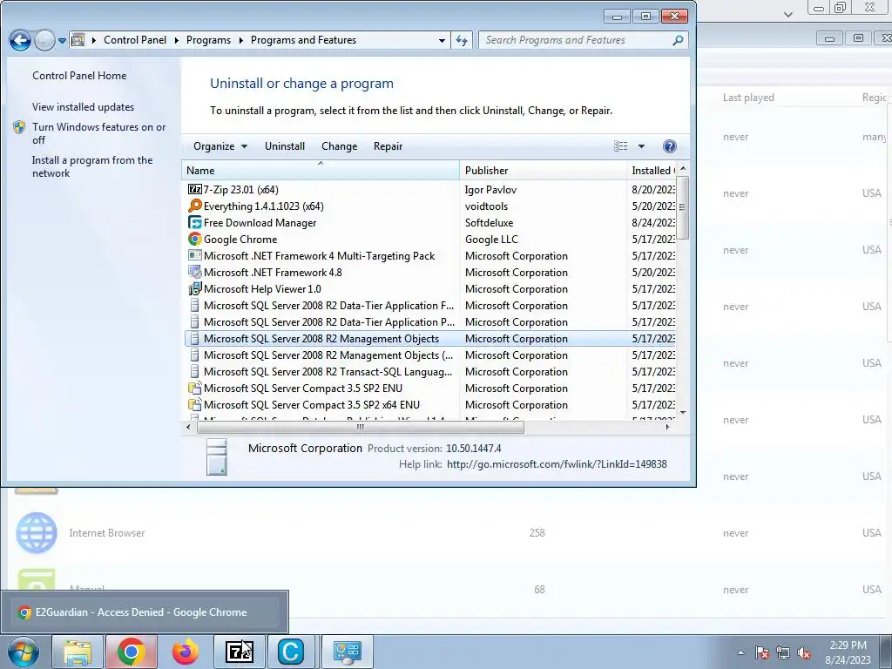Click the muted volume tray icon
Image resolution: width=892 pixels, height=669 pixels.
[804, 652]
